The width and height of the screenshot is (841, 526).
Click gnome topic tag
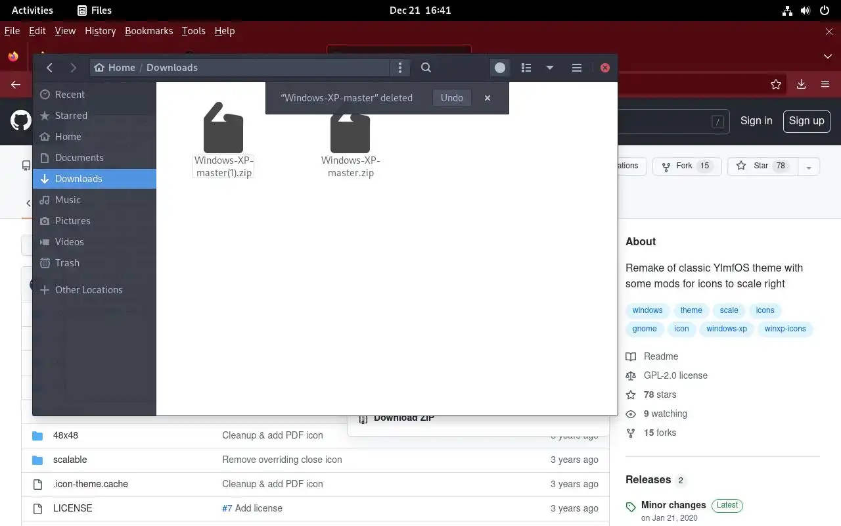click(x=645, y=329)
